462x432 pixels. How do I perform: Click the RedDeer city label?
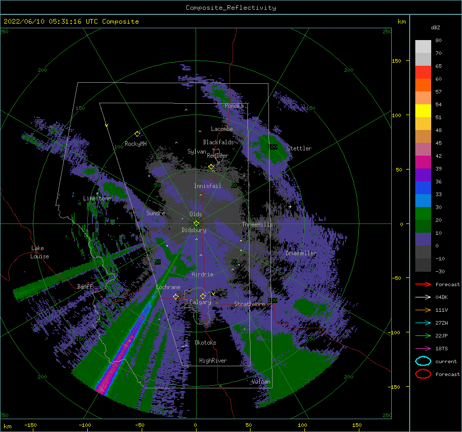(x=218, y=156)
